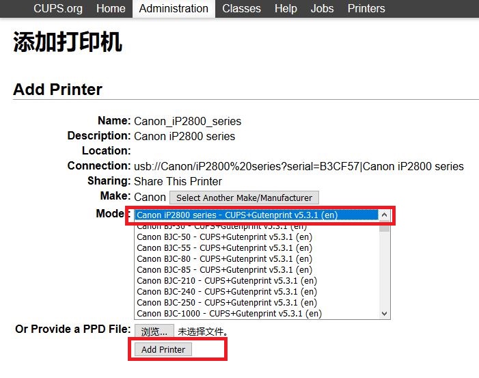Screen dimensions: 479x378
Task: Click model list scroll-down arrow
Action: [x=384, y=314]
